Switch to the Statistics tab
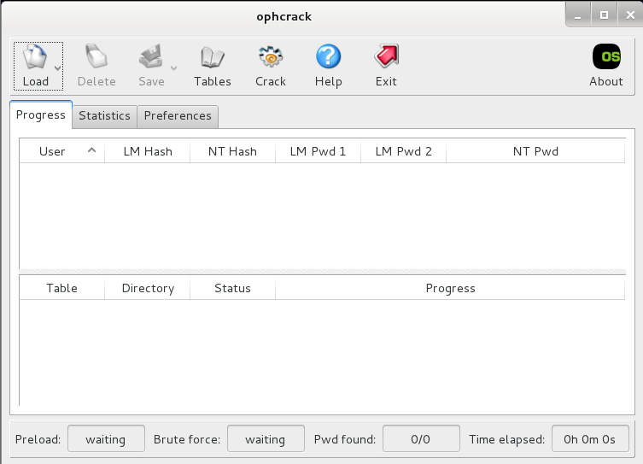Screen dimensions: 643x464 104,116
